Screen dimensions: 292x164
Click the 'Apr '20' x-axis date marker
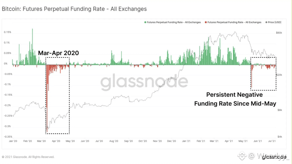tap(56, 141)
